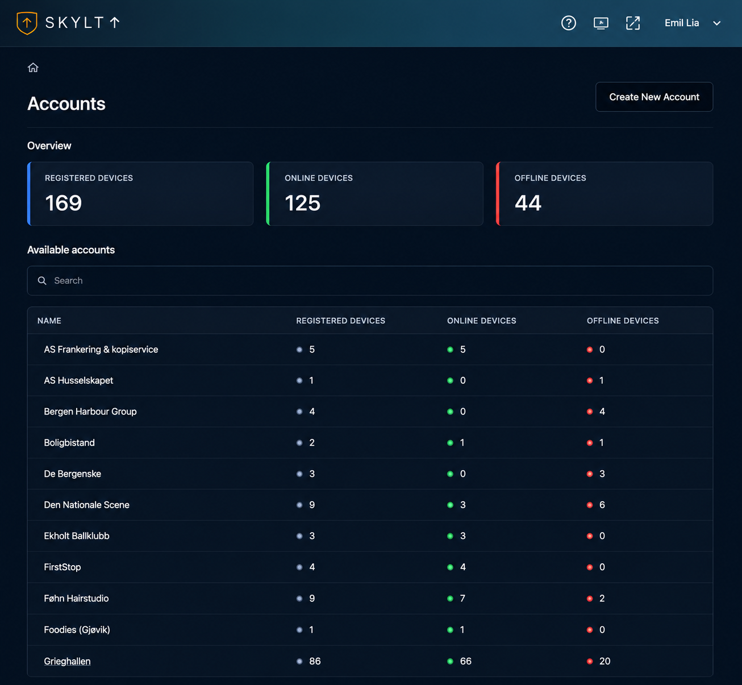Screen dimensions: 742x685
Task: Expand the Emil Lia user menu chevron
Action: click(x=717, y=23)
